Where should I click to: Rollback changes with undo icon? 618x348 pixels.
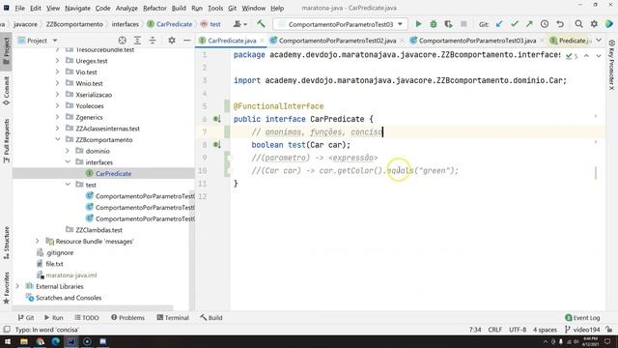[x=560, y=24]
